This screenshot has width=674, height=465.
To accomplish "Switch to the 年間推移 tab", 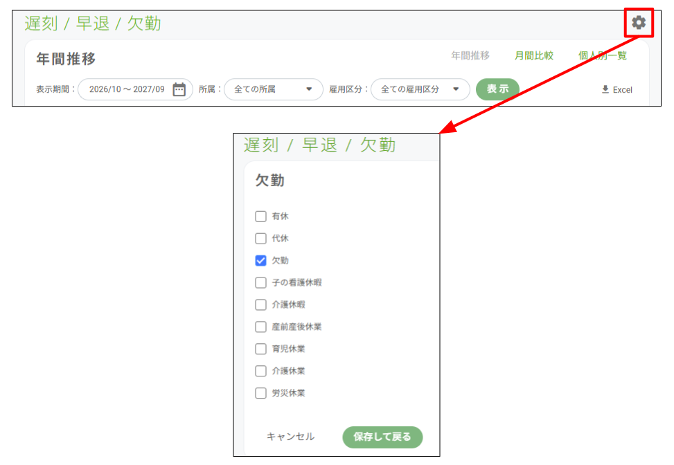I will 470,55.
